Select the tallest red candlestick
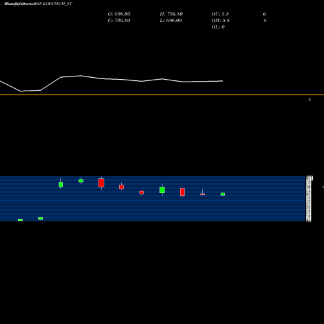Screen dimensions: 324x324 click(101, 183)
